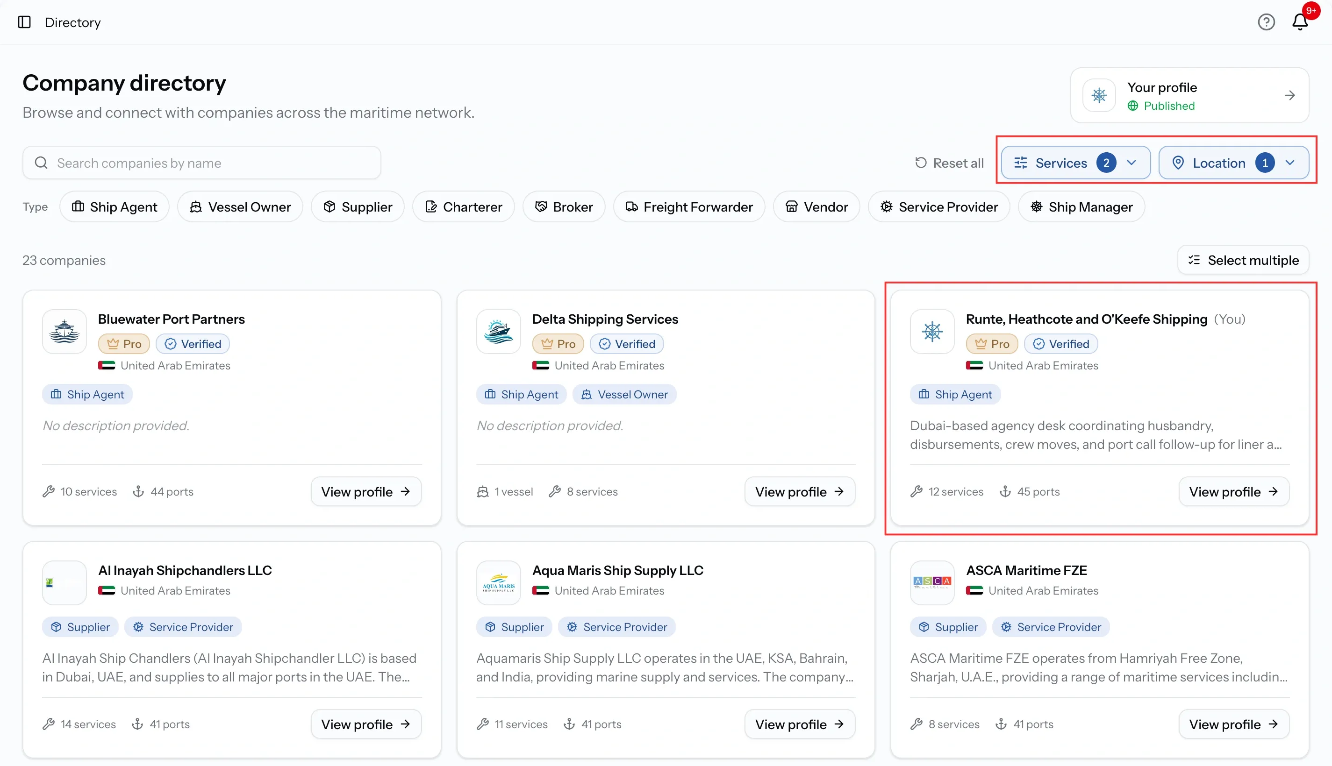This screenshot has height=766, width=1332.
Task: Click the search magnifier icon
Action: [41, 163]
